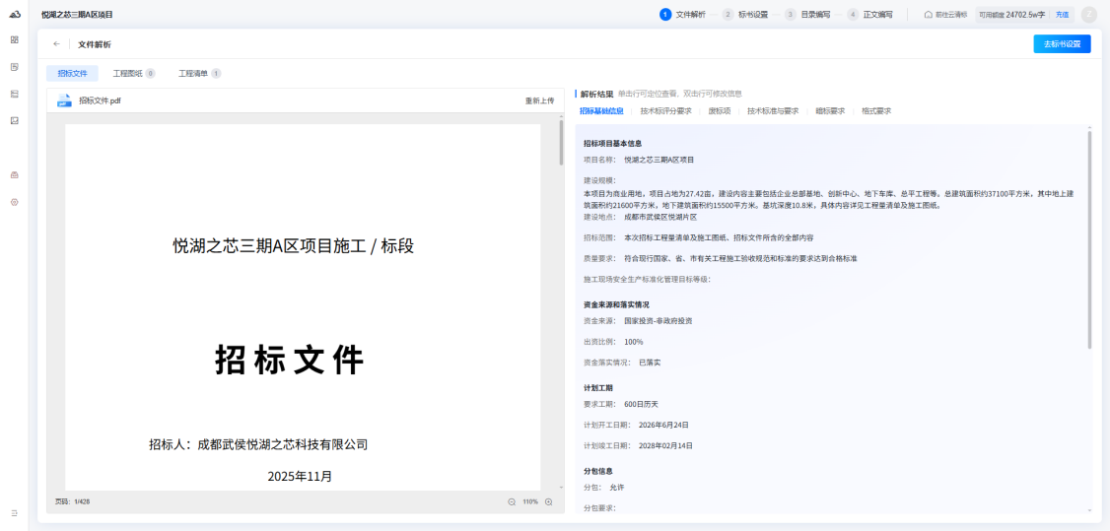This screenshot has width=1110, height=531.
Task: Open the document edit sidebar icon
Action: click(x=14, y=66)
